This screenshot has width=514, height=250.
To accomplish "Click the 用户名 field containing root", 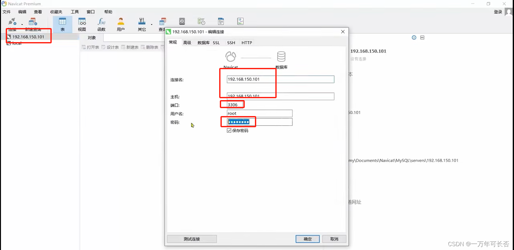I will tap(259, 113).
